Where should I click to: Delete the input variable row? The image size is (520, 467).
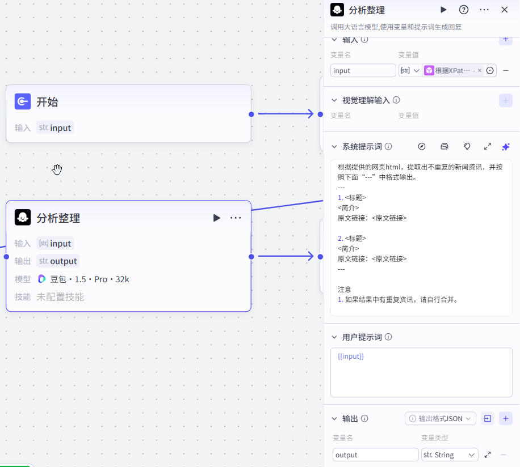[506, 70]
